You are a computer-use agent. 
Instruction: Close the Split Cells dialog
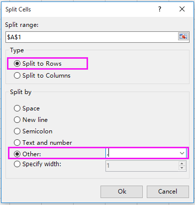[x=182, y=9]
